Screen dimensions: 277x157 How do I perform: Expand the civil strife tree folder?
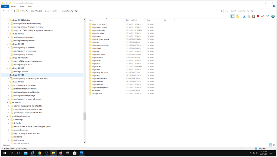point(9,123)
